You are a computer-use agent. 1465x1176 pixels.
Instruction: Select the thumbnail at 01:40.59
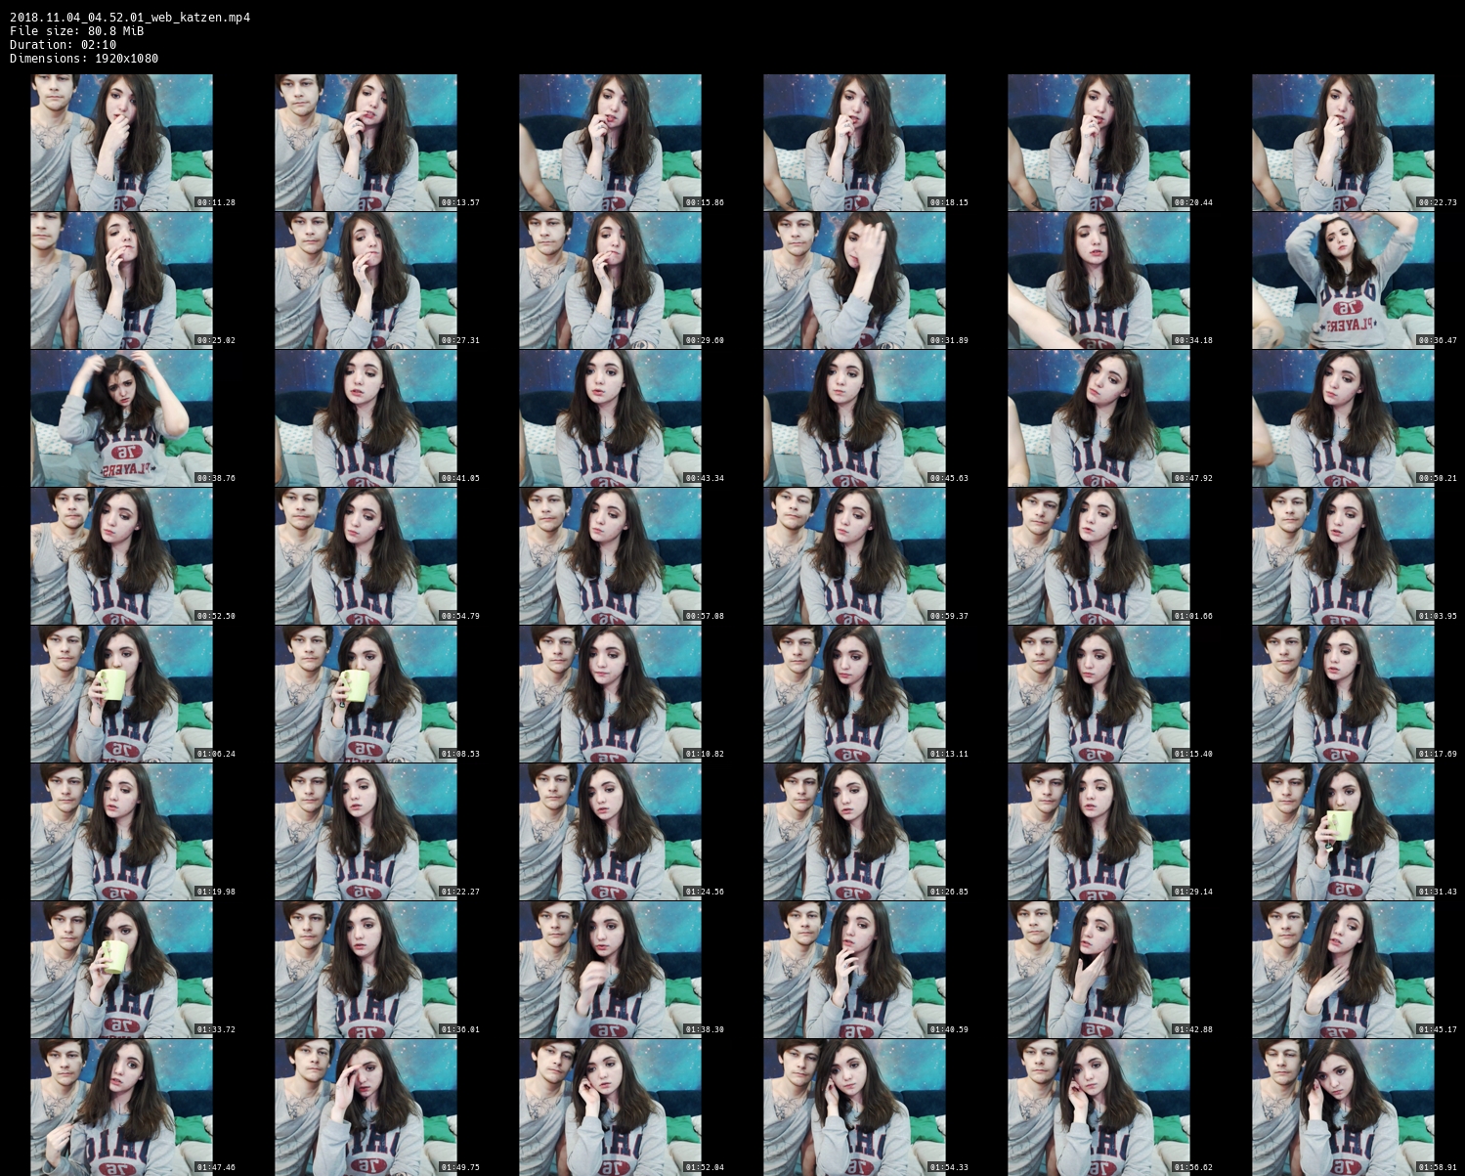pos(854,970)
